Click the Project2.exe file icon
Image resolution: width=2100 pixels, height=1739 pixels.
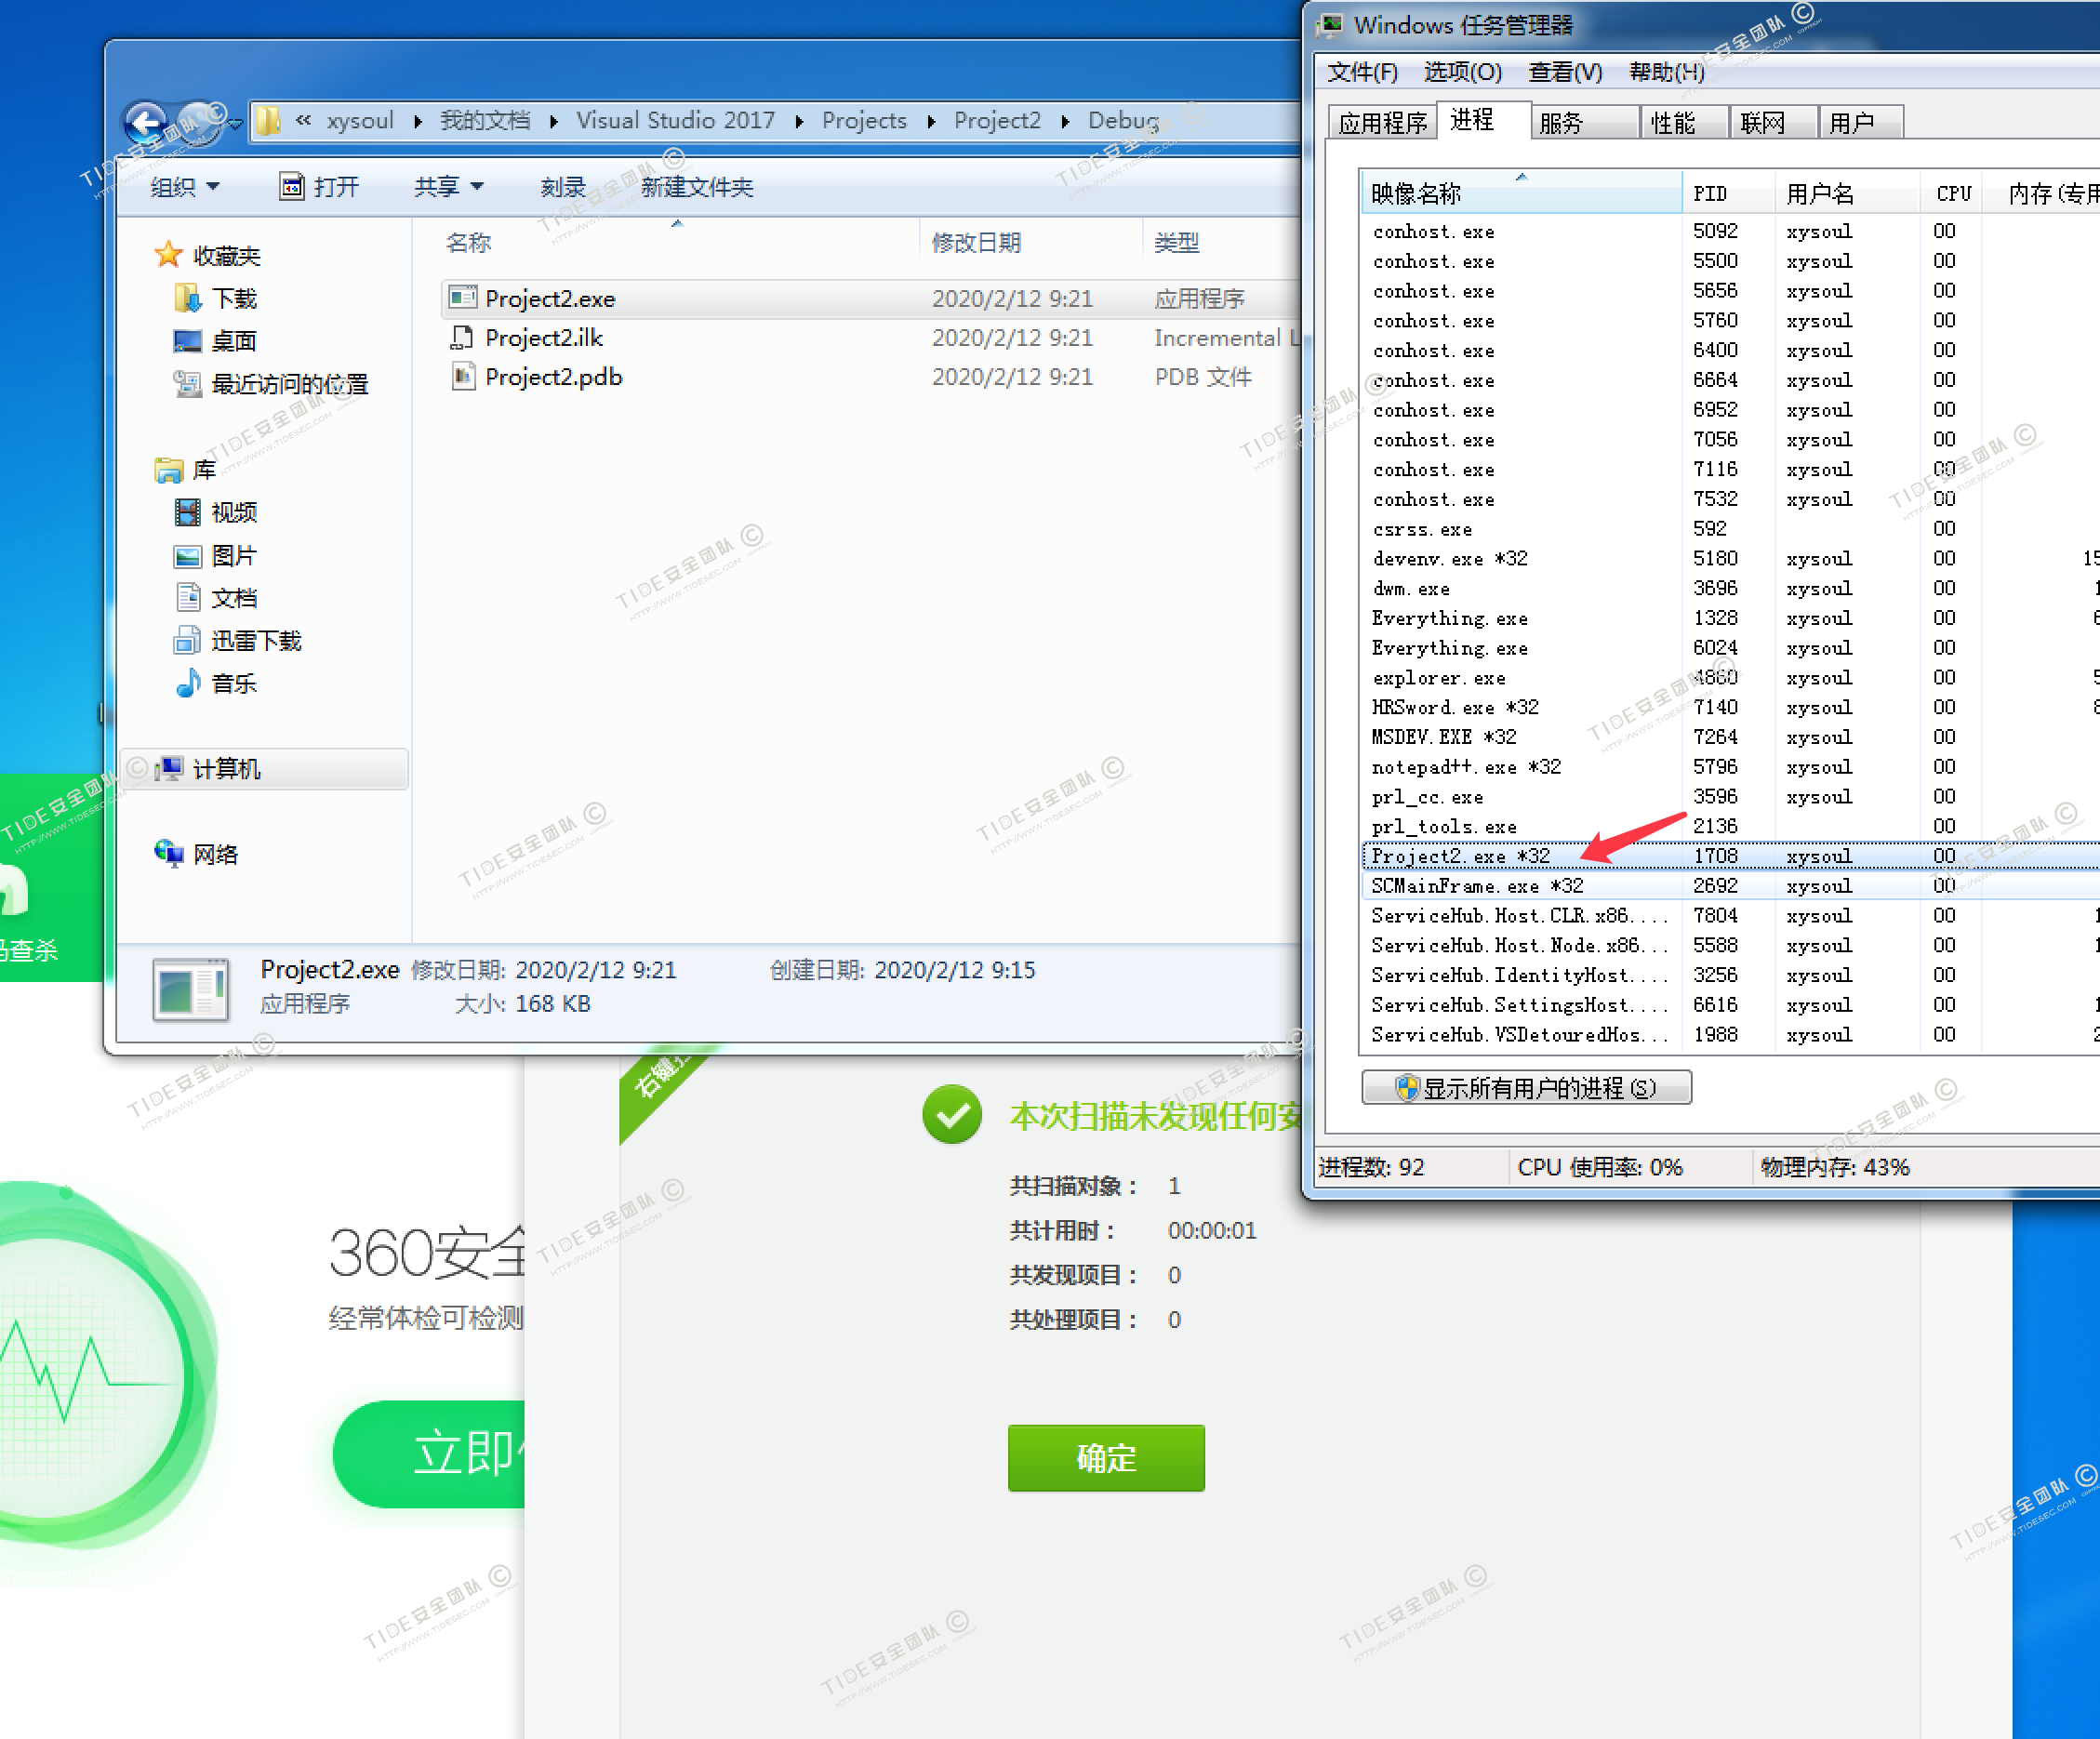[x=462, y=298]
